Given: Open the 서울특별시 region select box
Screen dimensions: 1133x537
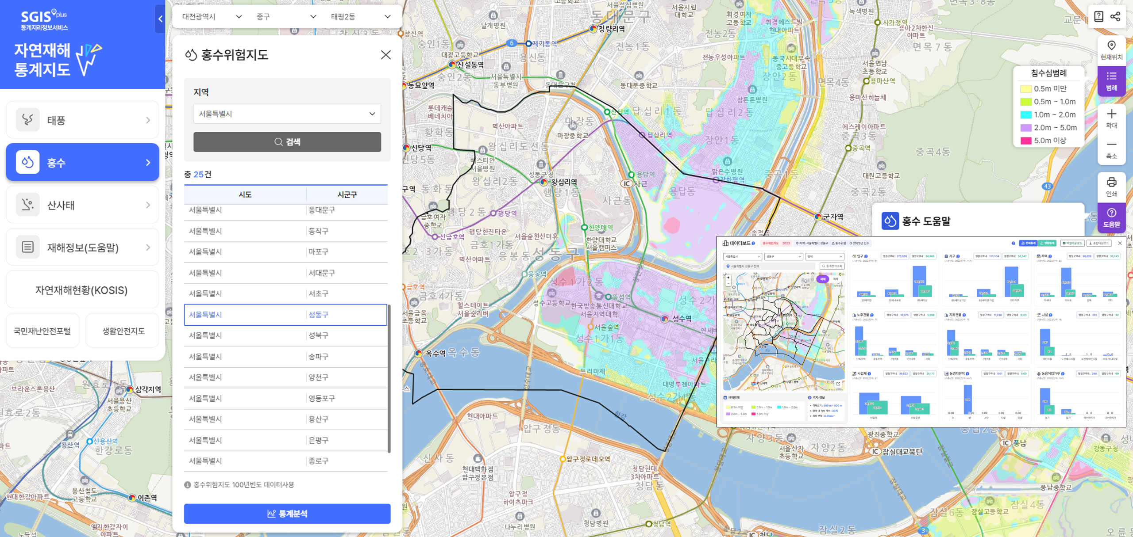Looking at the screenshot, I should (x=287, y=114).
